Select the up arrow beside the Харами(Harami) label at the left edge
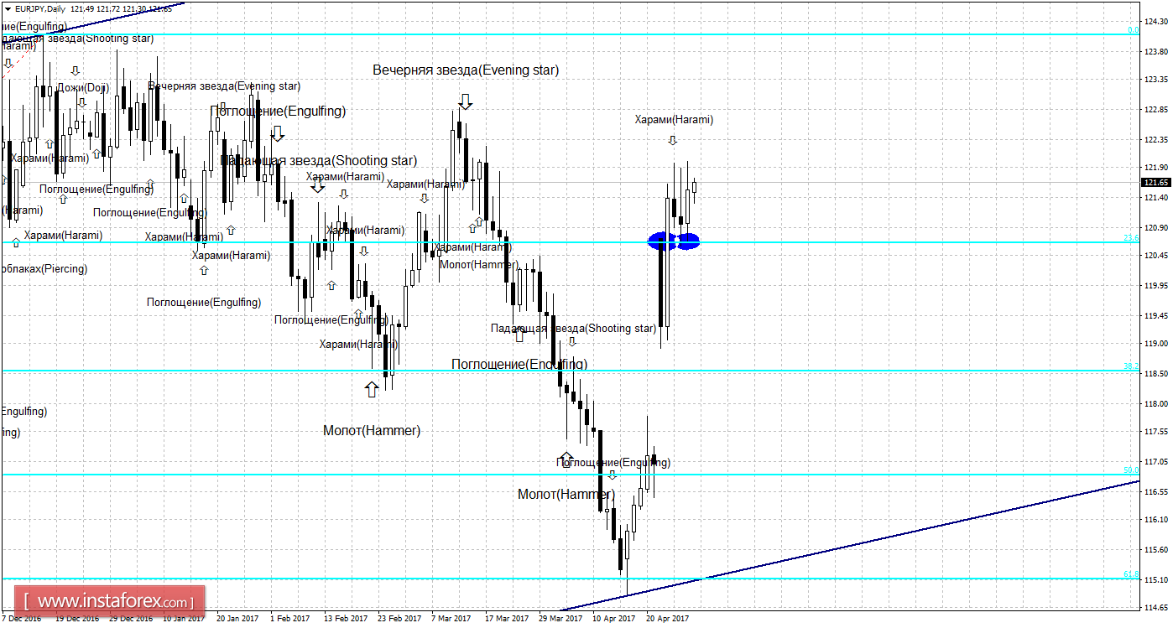This screenshot has height=628, width=1173. tap(16, 242)
